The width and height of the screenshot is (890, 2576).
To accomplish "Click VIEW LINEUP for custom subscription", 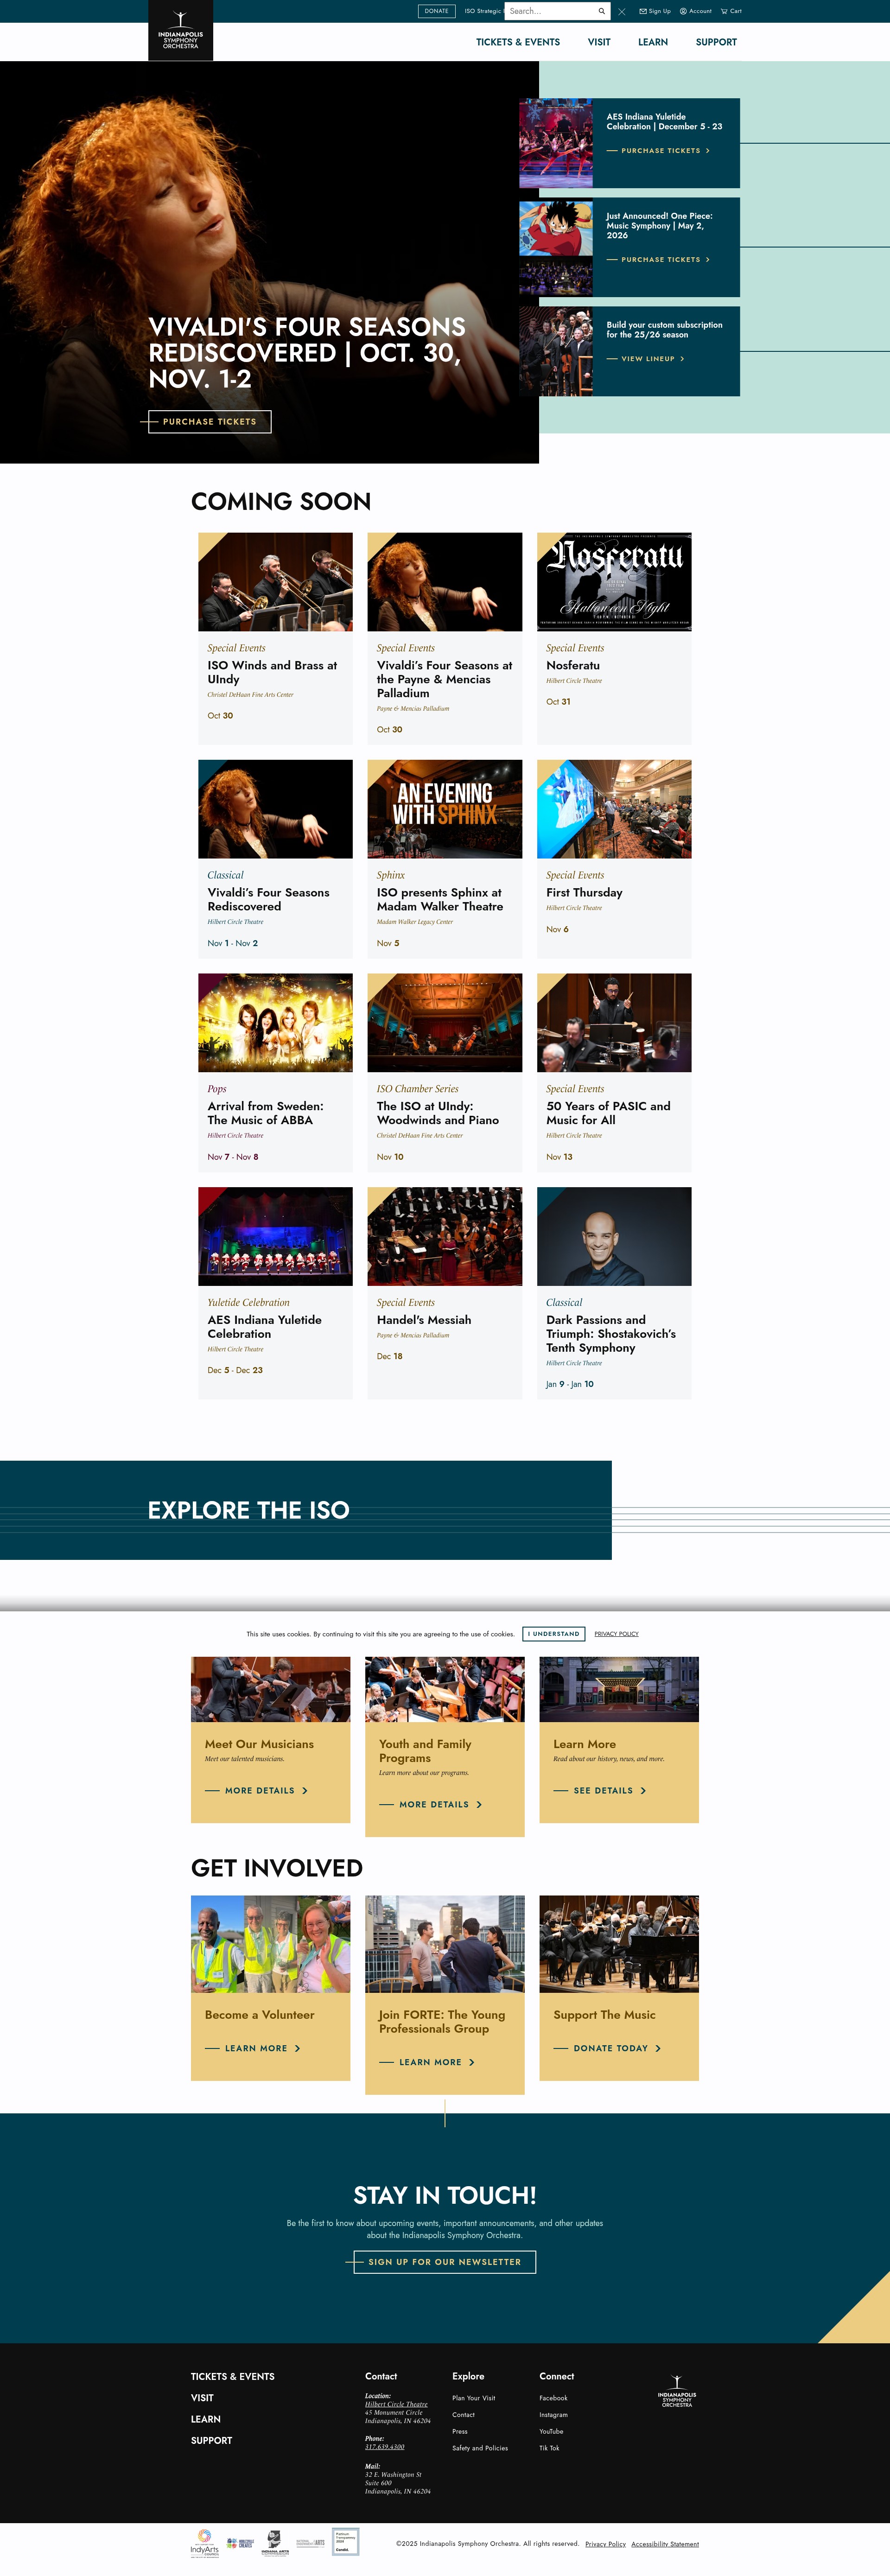I will [647, 359].
